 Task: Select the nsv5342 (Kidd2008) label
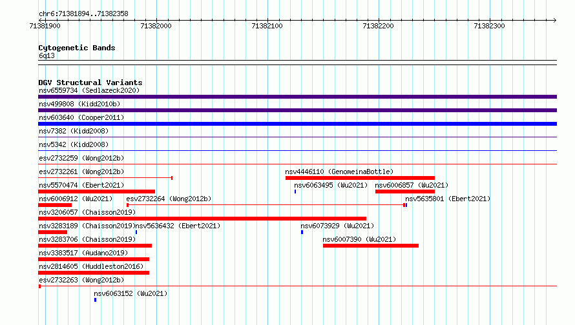[x=74, y=144]
